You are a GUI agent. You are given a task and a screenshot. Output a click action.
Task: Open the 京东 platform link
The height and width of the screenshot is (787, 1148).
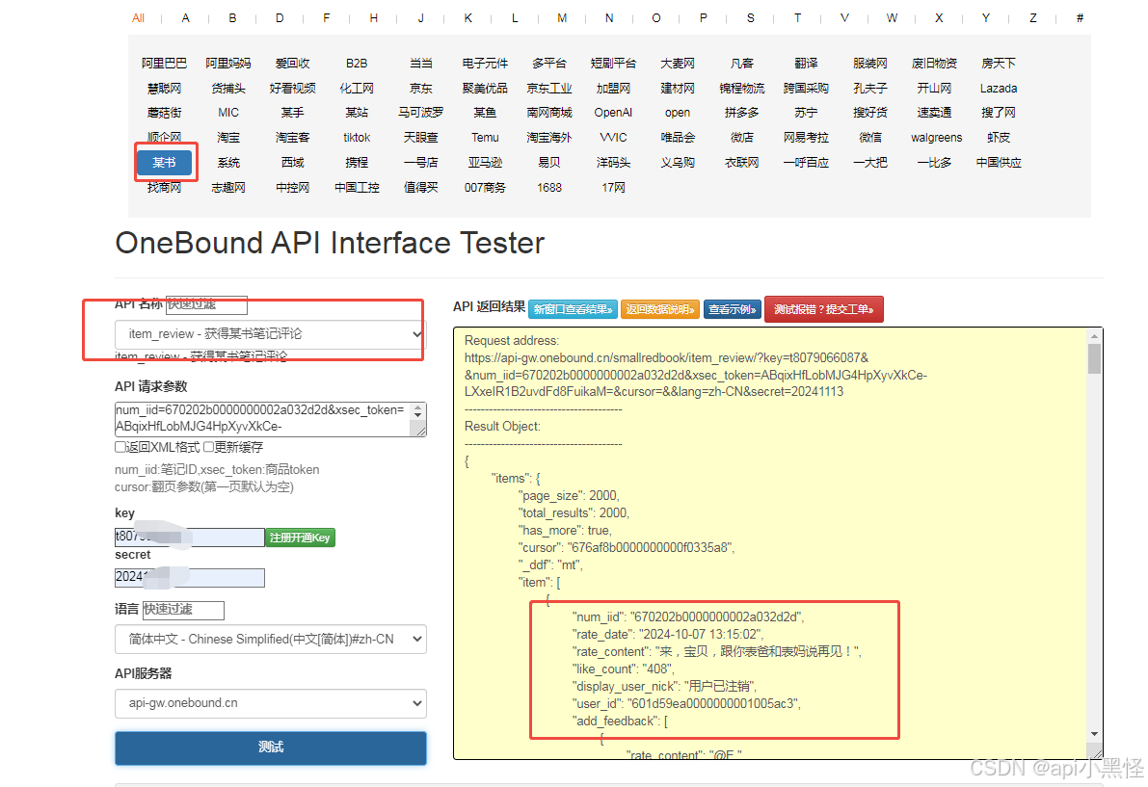(x=421, y=89)
